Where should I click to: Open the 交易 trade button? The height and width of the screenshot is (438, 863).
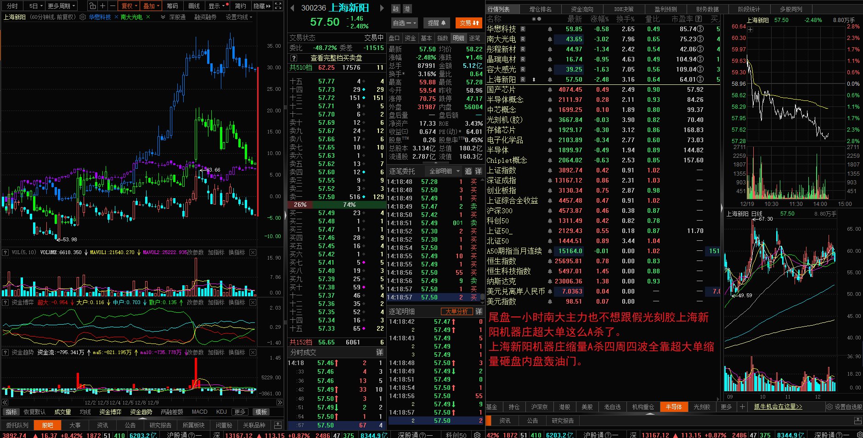click(x=469, y=22)
